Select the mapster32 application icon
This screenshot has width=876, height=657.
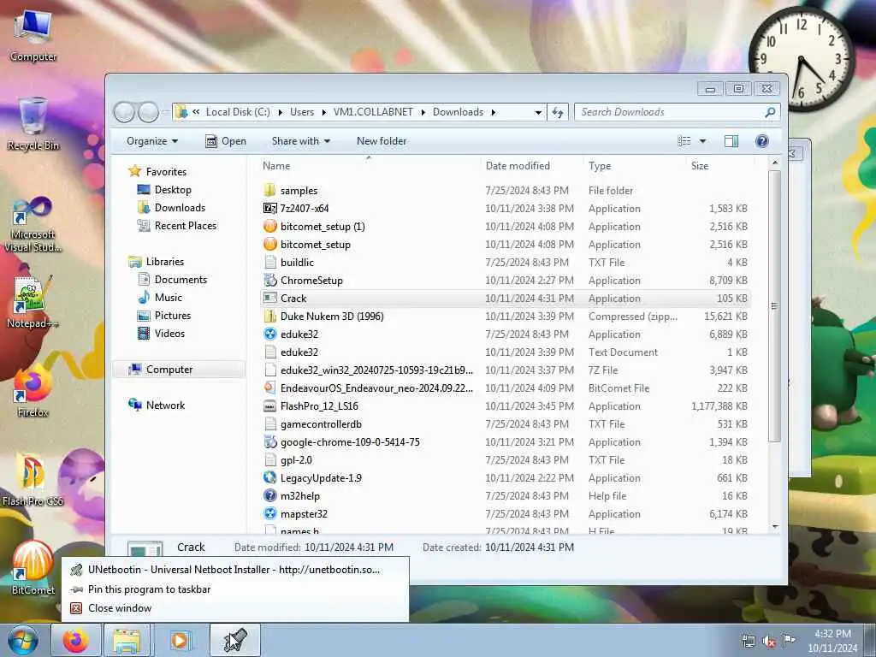click(x=269, y=513)
